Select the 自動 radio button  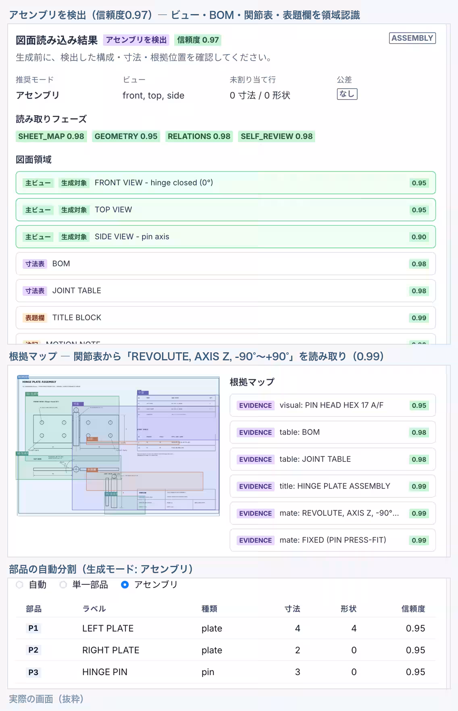(x=19, y=584)
